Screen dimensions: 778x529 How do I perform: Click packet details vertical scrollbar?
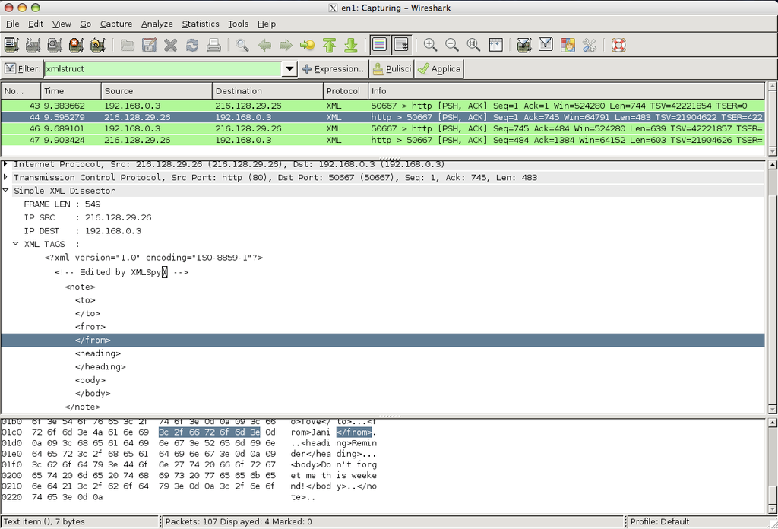point(772,287)
